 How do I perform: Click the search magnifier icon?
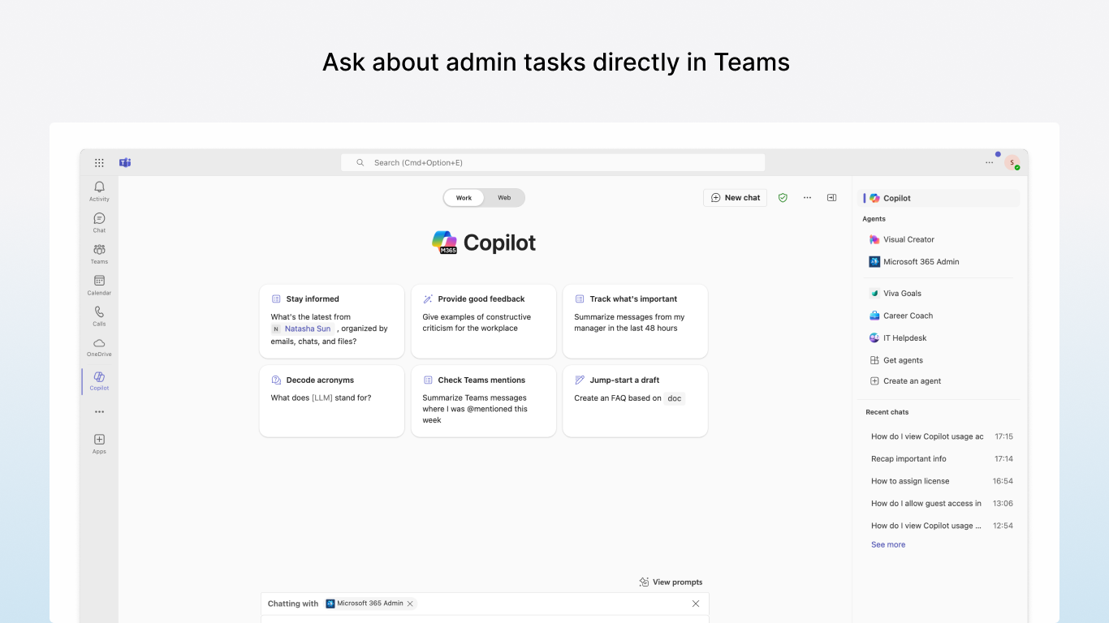coord(360,162)
